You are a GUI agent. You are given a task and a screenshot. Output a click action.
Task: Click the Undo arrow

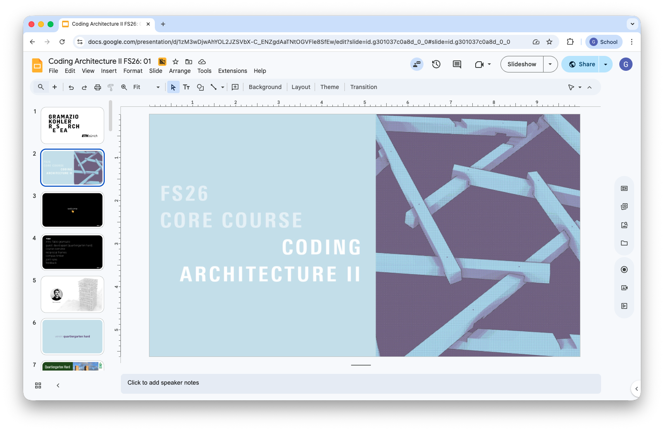pos(71,87)
